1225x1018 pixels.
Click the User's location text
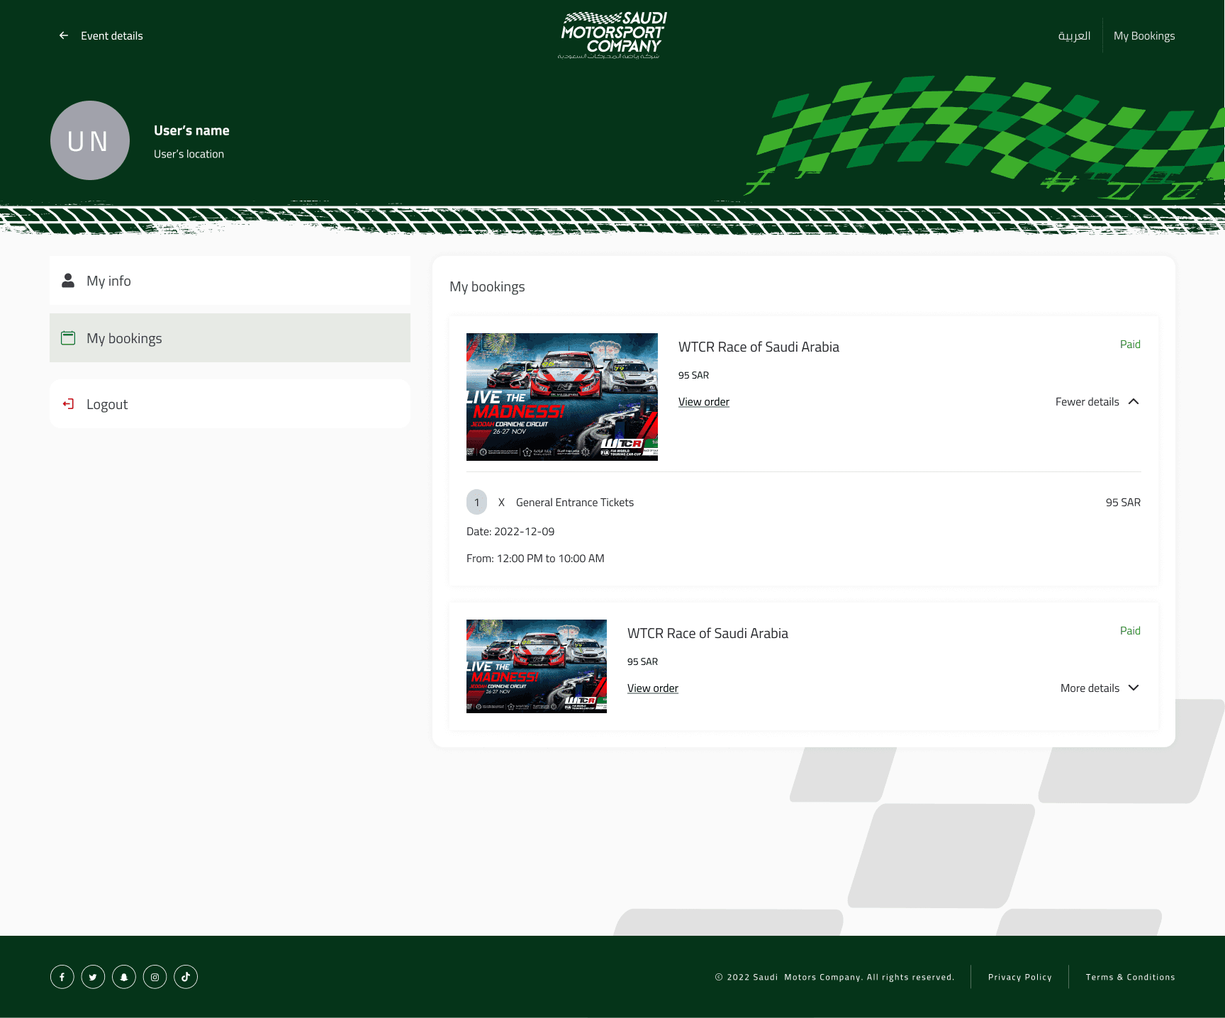tap(189, 155)
